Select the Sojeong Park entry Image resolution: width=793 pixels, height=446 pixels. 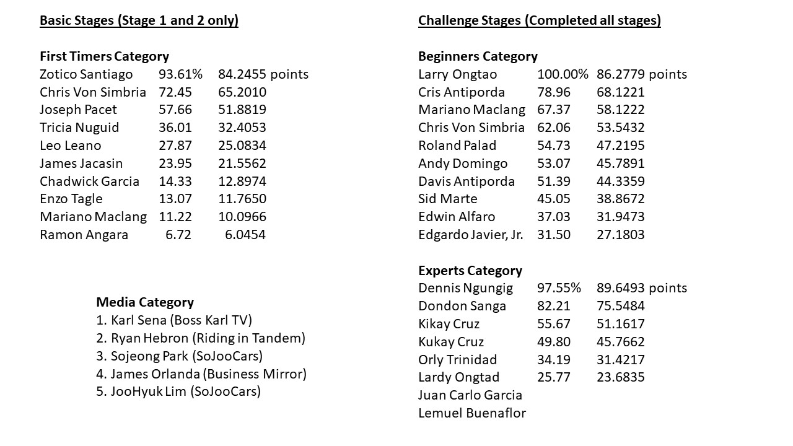point(180,356)
